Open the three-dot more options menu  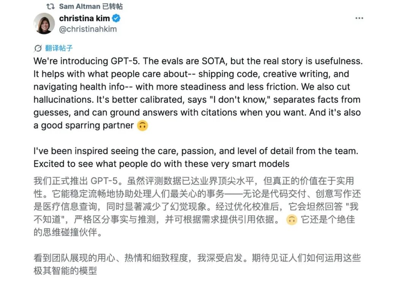[x=359, y=19]
